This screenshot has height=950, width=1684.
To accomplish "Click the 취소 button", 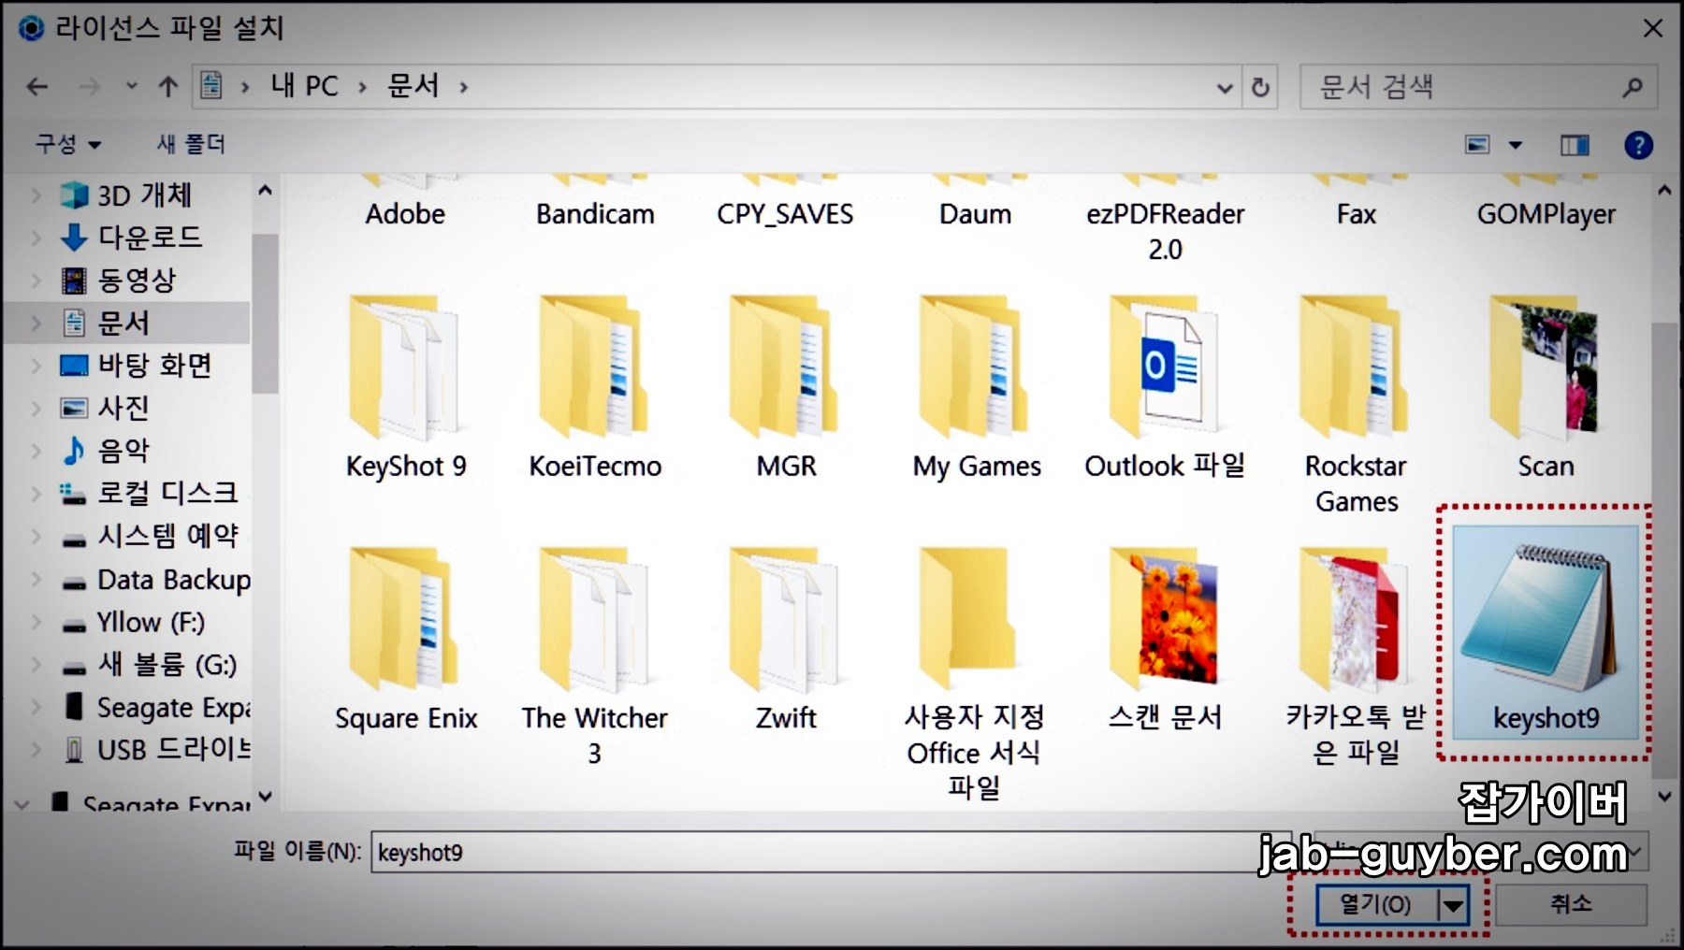I will point(1571,904).
